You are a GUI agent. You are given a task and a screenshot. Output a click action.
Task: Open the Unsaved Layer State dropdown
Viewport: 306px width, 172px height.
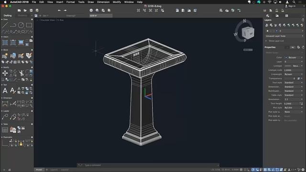[x=284, y=36]
